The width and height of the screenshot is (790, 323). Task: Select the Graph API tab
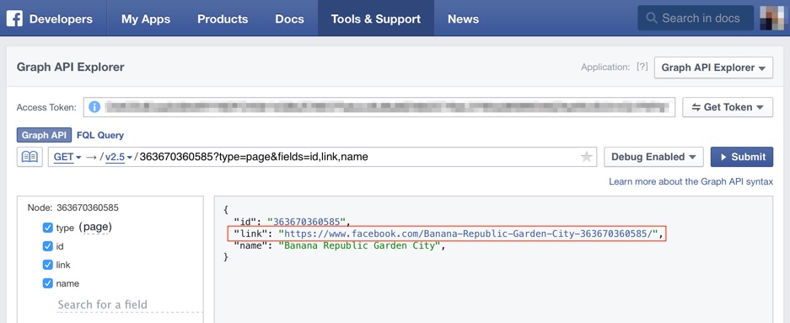tap(44, 135)
